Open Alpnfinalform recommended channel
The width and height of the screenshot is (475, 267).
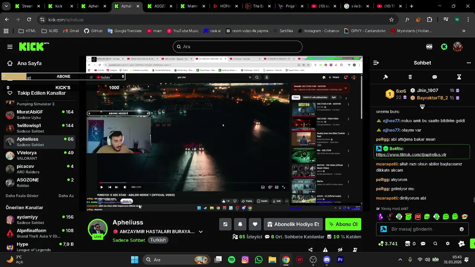click(40, 233)
